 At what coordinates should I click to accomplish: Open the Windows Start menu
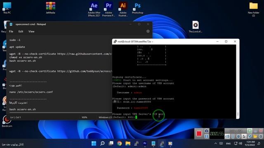[94, 143]
